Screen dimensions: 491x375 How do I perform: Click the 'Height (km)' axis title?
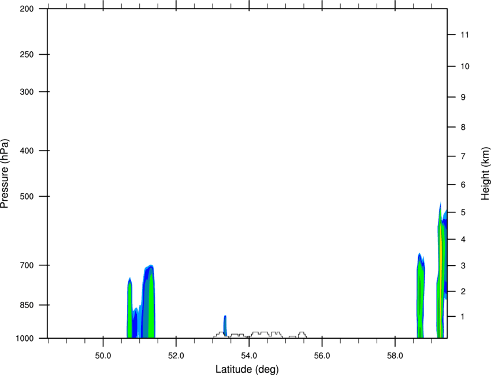pyautogui.click(x=485, y=173)
